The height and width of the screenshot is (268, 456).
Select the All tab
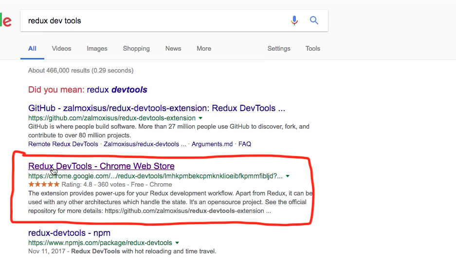[x=32, y=49]
